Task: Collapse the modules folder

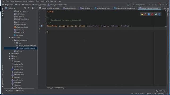Action: 10,38
